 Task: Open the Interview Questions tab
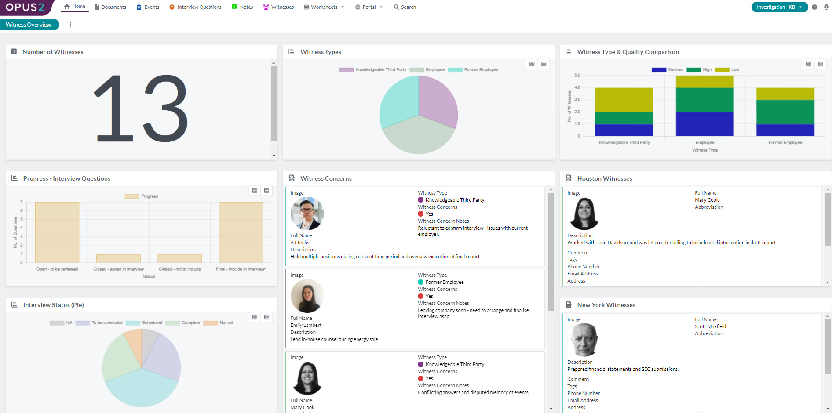pyautogui.click(x=195, y=7)
